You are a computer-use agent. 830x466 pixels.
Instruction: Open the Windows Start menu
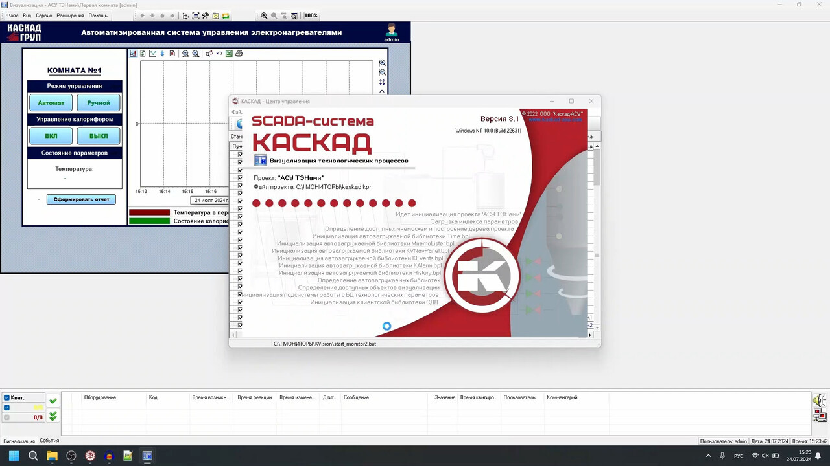click(x=14, y=456)
